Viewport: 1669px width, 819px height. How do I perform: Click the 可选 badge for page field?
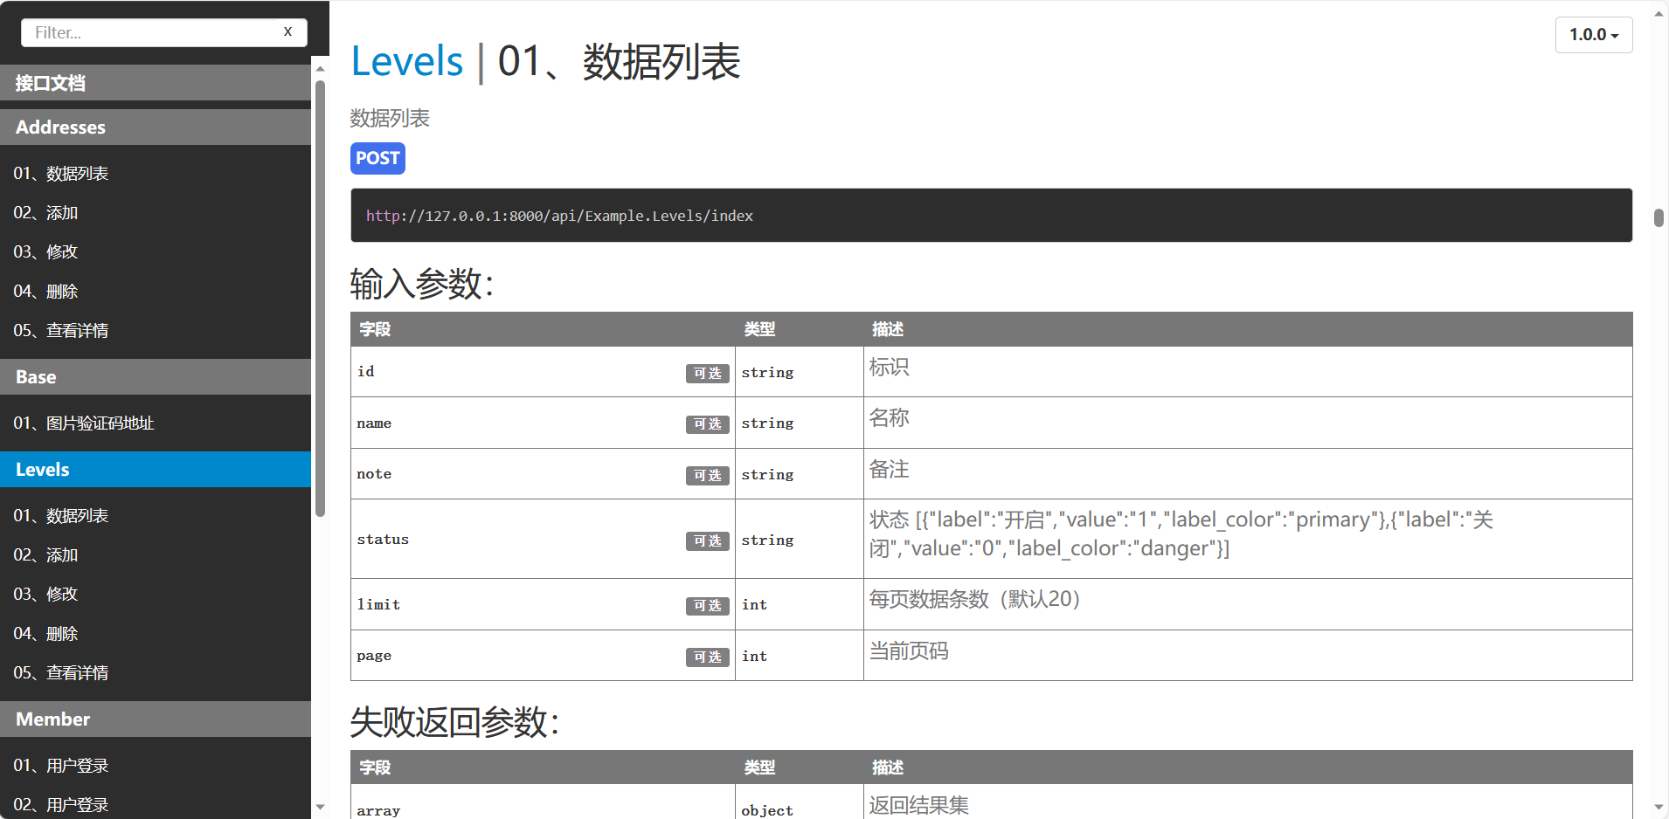pos(707,657)
